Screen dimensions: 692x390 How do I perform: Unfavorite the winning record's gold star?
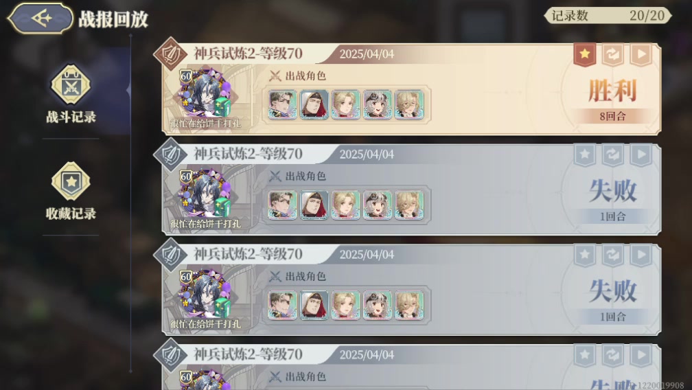tap(585, 55)
